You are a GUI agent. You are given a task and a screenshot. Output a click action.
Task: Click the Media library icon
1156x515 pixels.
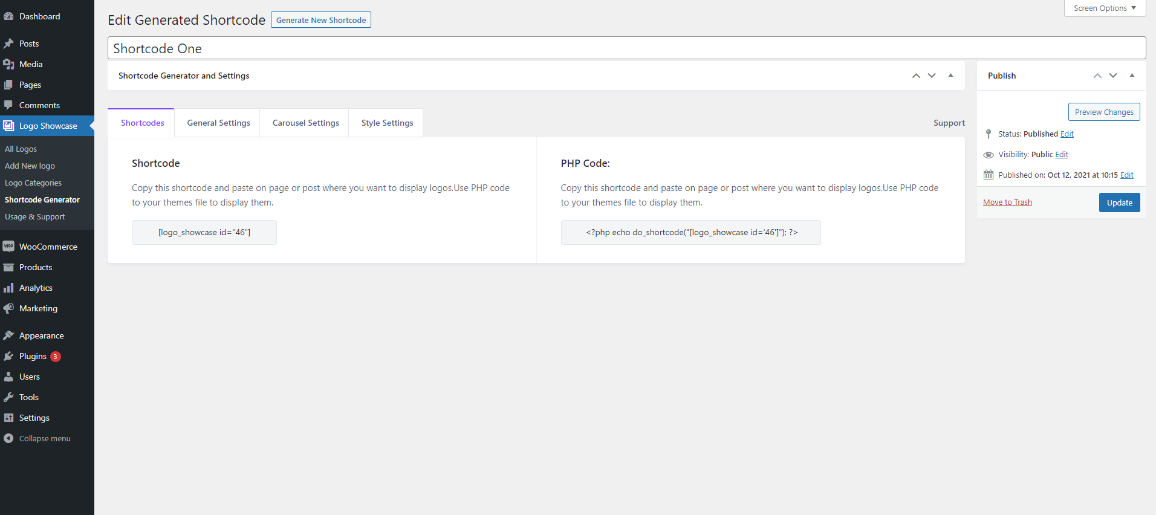8,64
